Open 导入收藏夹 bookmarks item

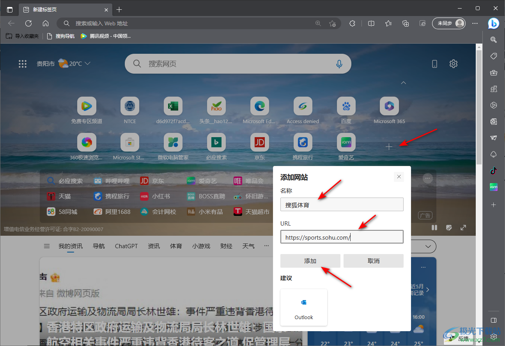pyautogui.click(x=22, y=36)
